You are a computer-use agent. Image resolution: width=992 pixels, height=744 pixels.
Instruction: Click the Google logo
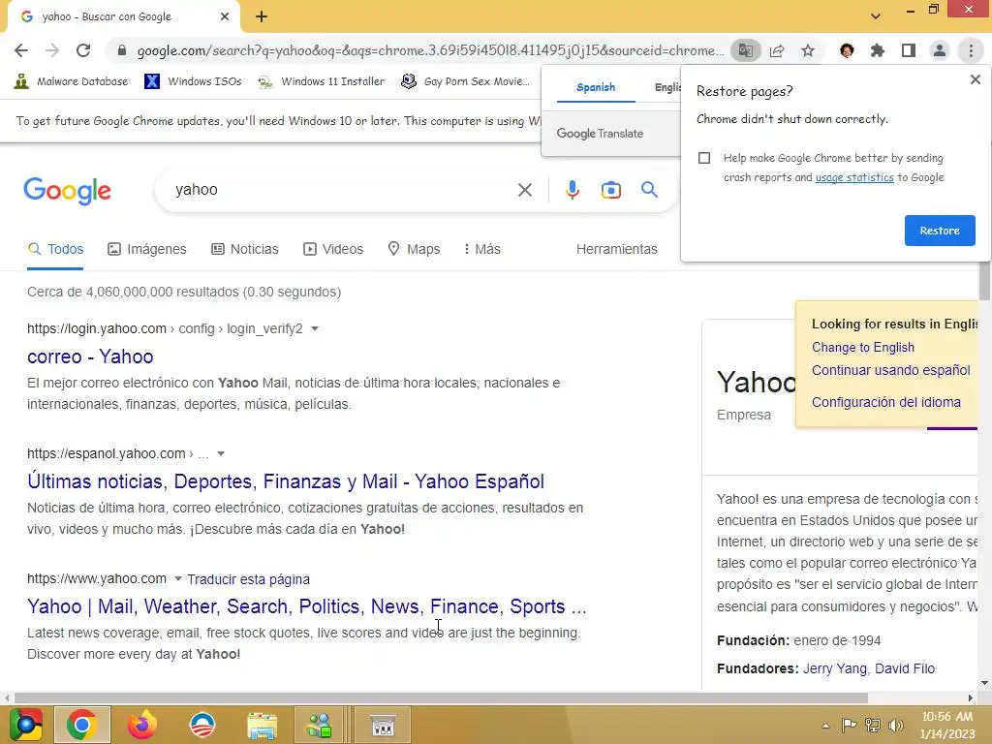67,191
